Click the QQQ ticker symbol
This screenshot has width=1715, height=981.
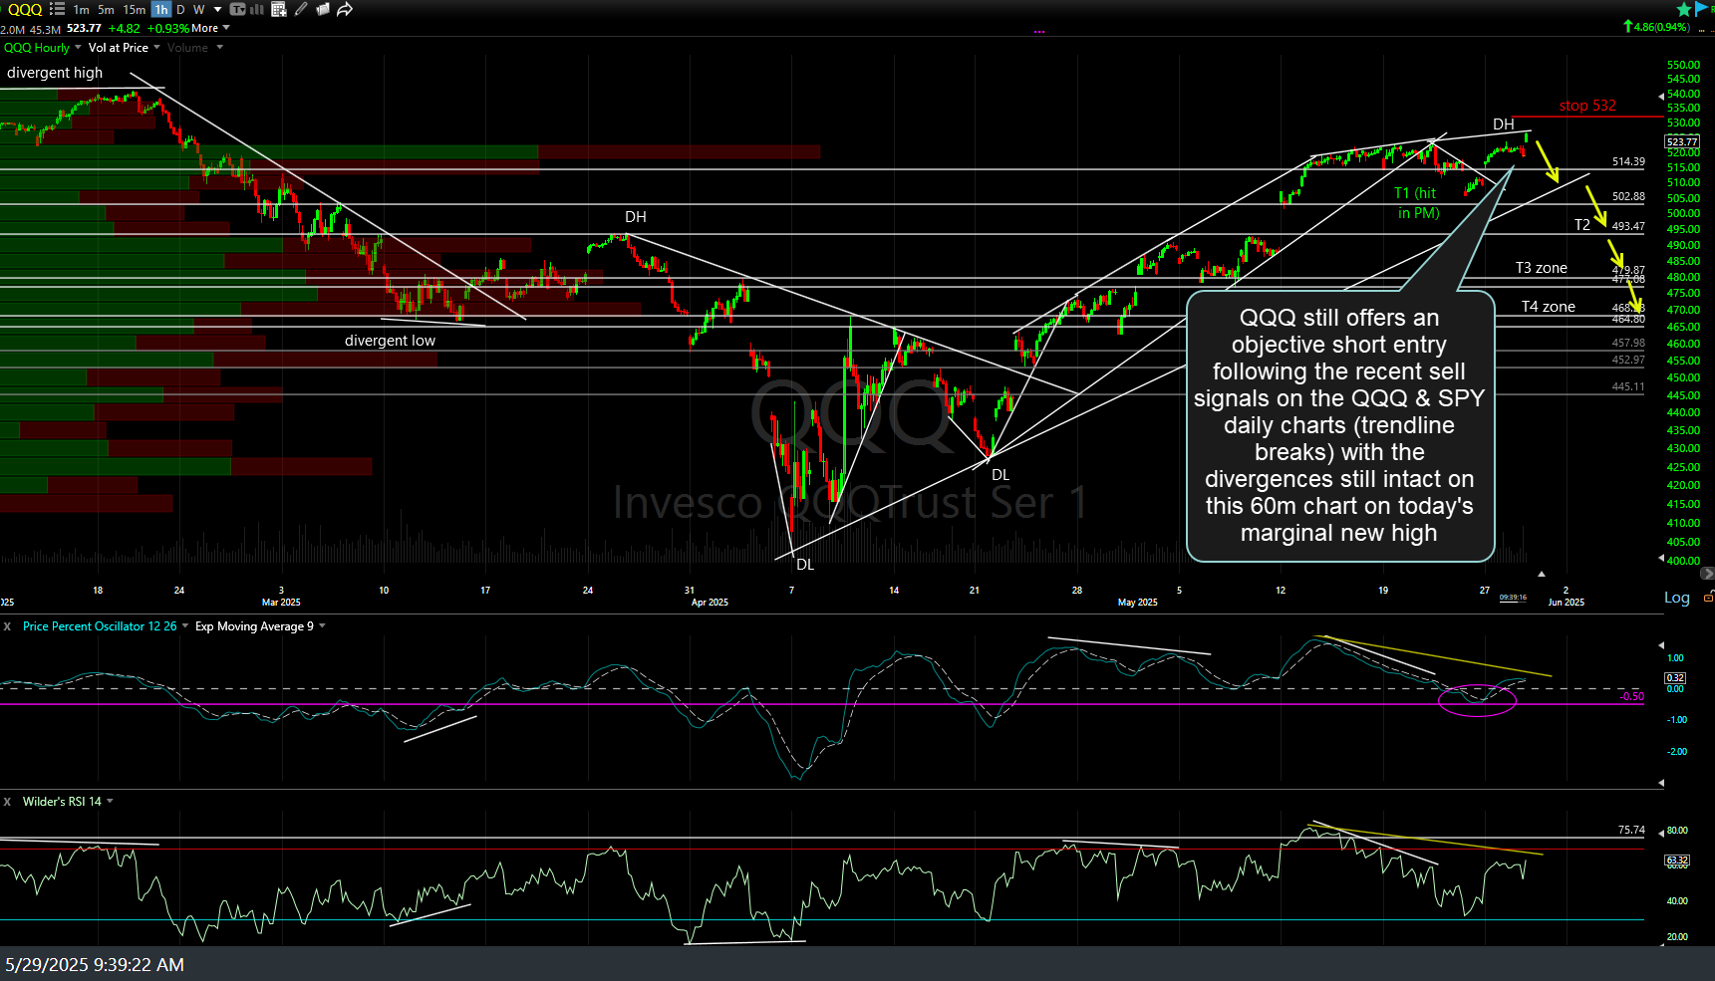[25, 9]
